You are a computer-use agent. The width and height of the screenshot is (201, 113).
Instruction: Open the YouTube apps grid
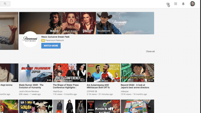[x=176, y=4]
